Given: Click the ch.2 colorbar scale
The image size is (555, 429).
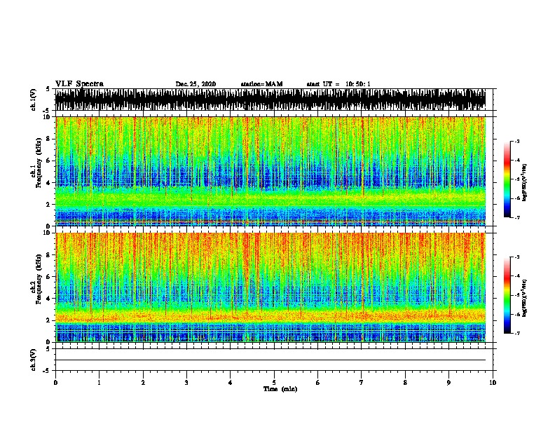Looking at the screenshot, I should pyautogui.click(x=507, y=295).
